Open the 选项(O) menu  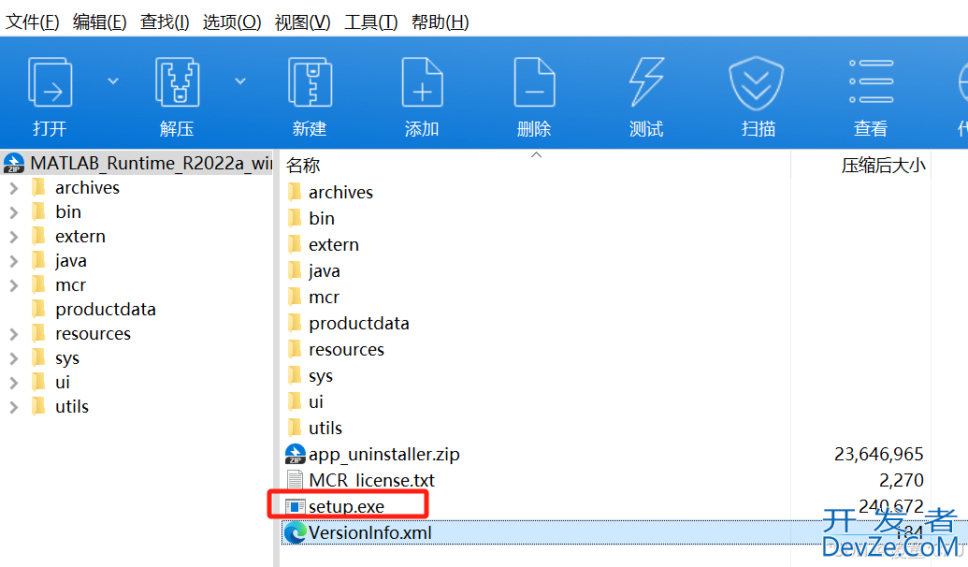(x=232, y=22)
